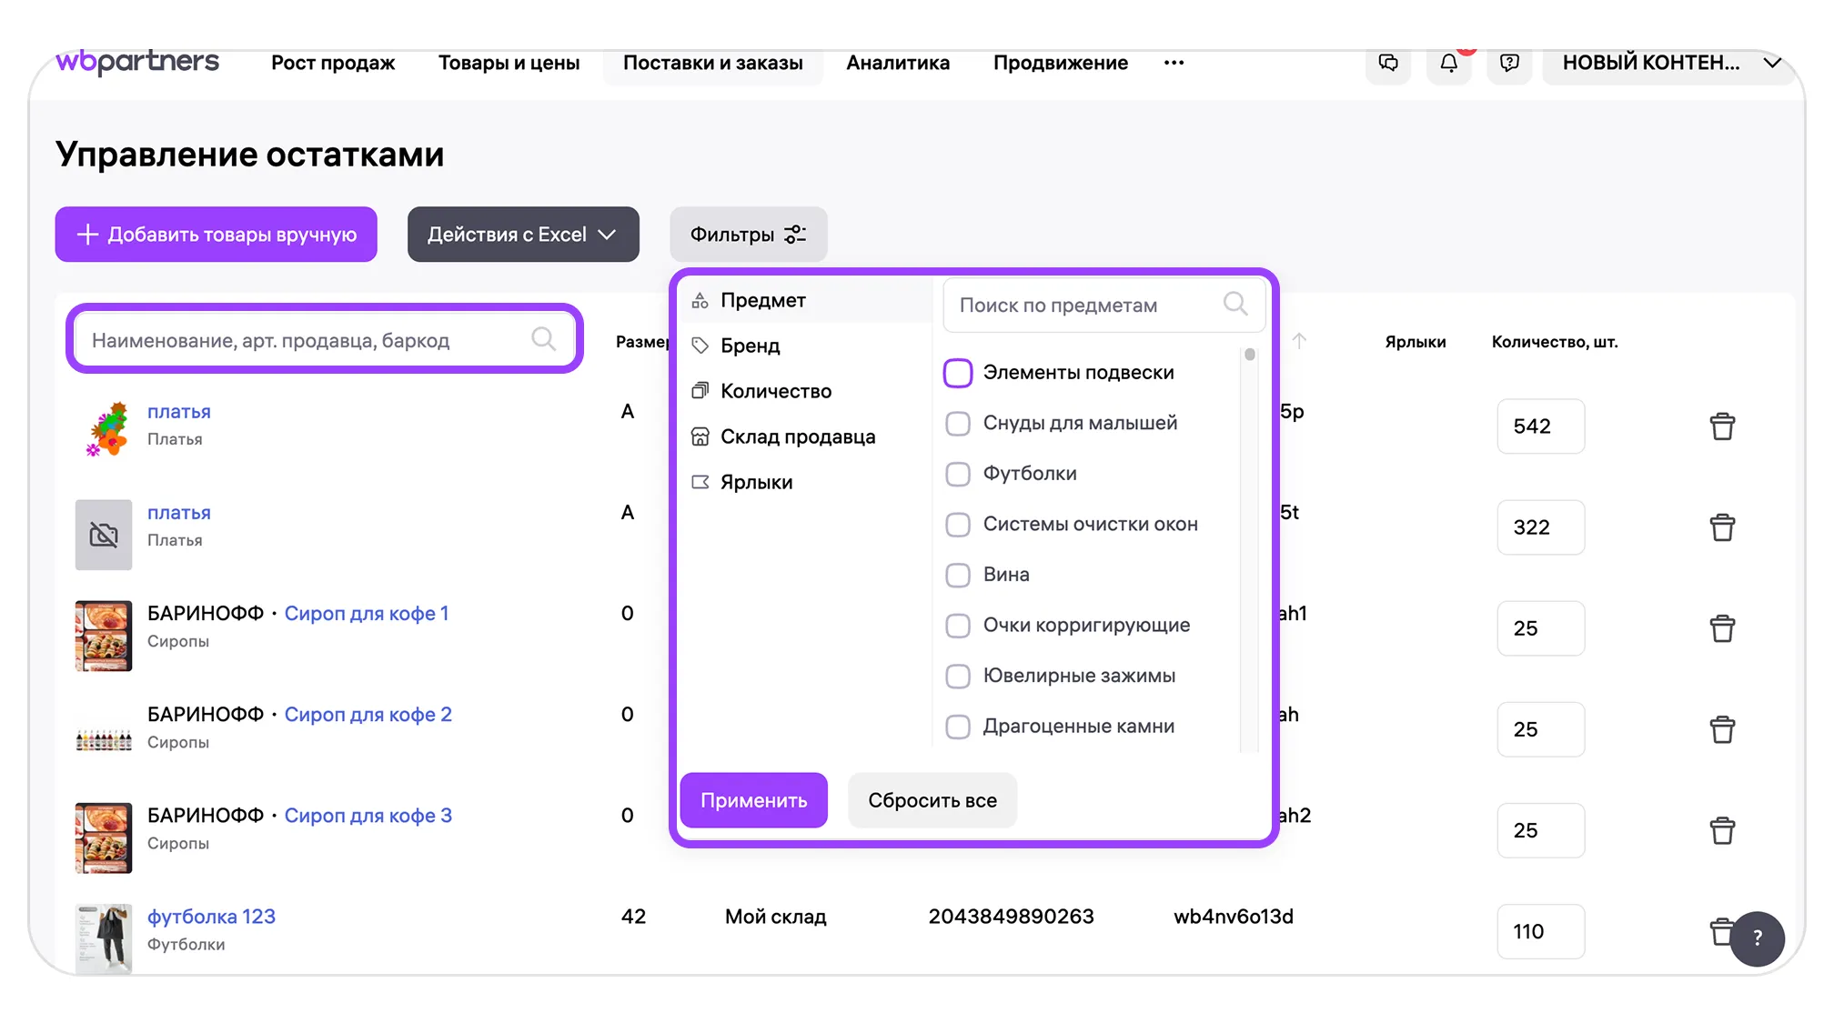Tick the Вина checkbox
The height and width of the screenshot is (1023, 1834).
coord(958,575)
